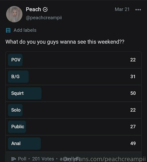Click the 50 vote count for Squirt
This screenshot has width=147, height=162.
pos(133,93)
